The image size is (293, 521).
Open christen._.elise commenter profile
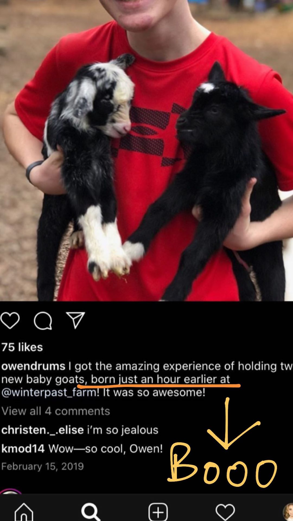tap(43, 430)
